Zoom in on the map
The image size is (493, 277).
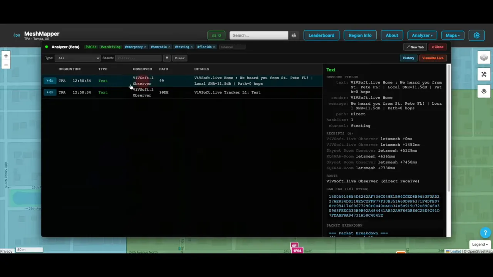click(6, 56)
